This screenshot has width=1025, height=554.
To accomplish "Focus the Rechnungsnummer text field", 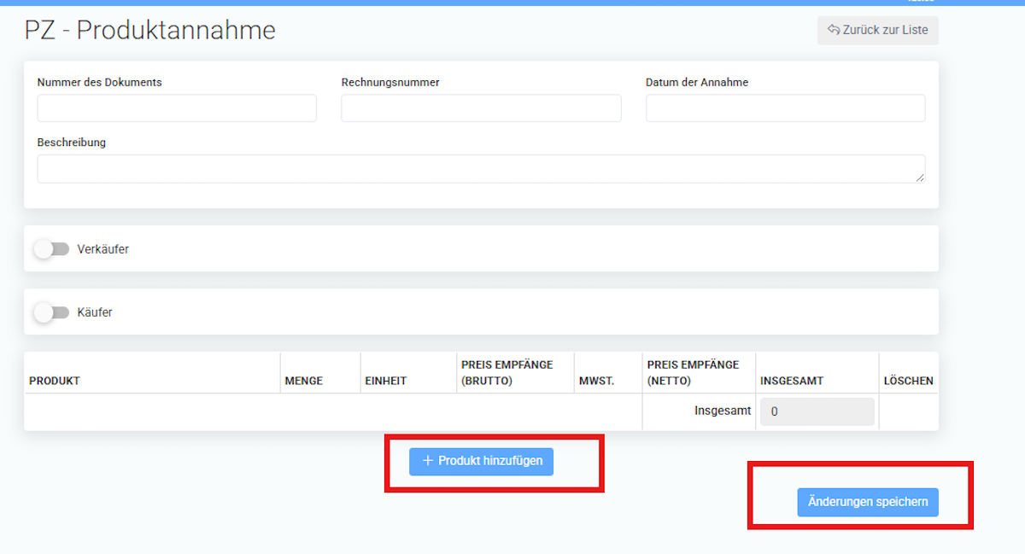I will [481, 108].
